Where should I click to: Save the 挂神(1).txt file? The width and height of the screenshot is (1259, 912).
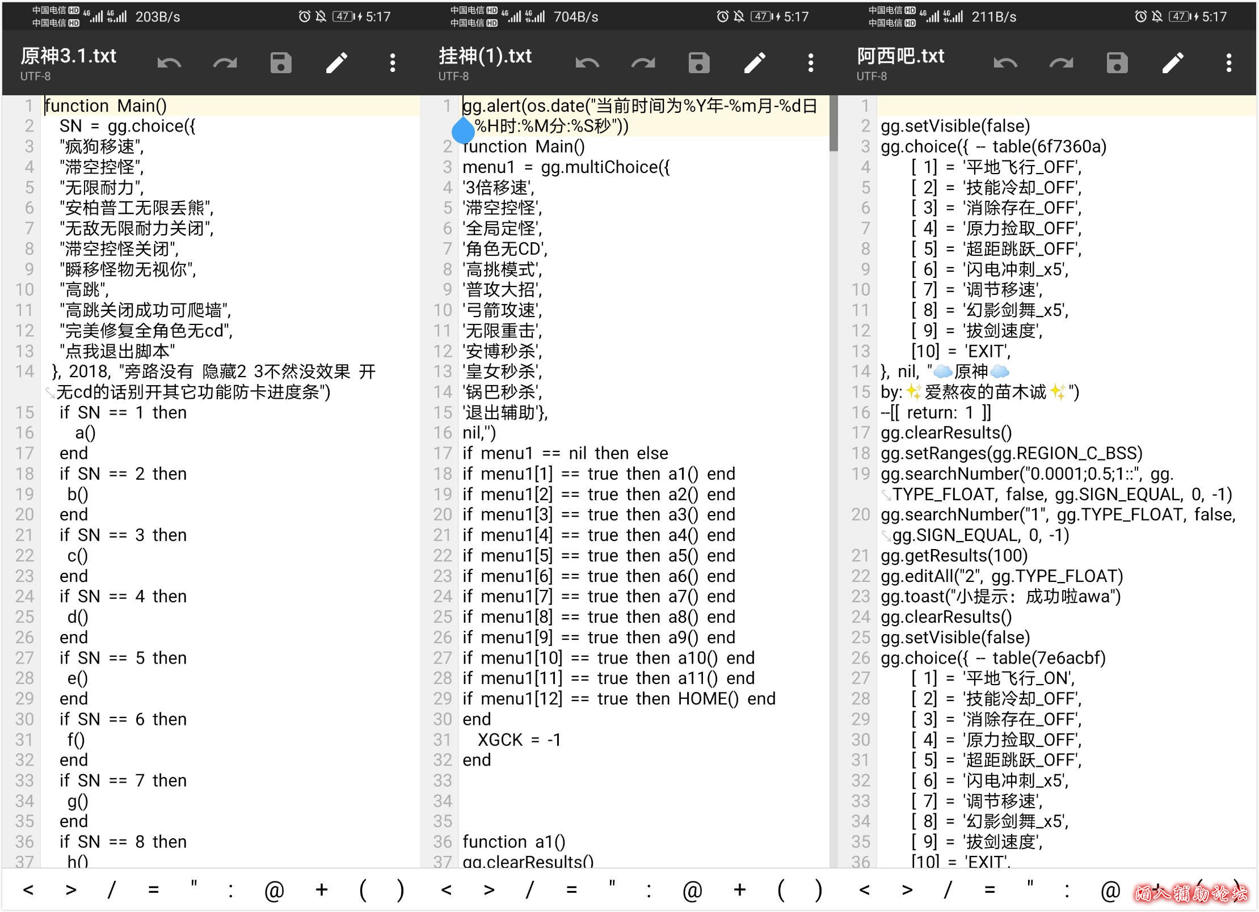point(699,63)
